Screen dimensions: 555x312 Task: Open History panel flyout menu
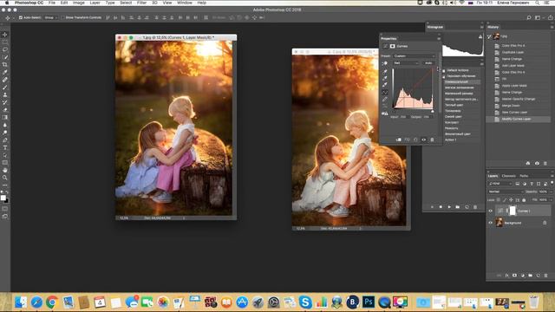(x=552, y=27)
